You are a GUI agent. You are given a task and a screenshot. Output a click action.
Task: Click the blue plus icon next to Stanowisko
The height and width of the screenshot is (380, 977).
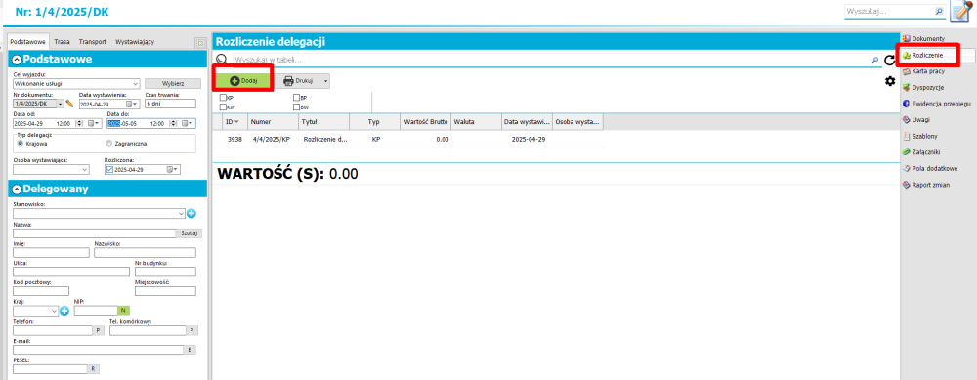coord(191,214)
